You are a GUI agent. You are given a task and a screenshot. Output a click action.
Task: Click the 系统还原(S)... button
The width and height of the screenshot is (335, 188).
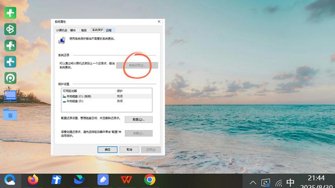pos(137,66)
